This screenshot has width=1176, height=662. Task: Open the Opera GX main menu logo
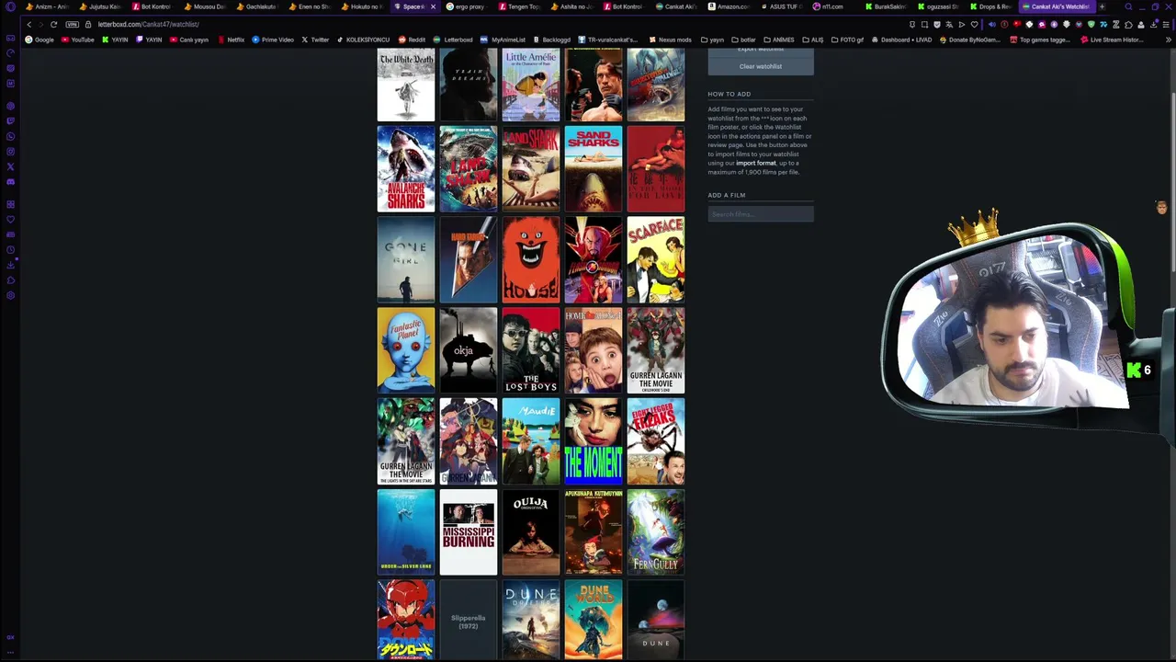[10, 6]
